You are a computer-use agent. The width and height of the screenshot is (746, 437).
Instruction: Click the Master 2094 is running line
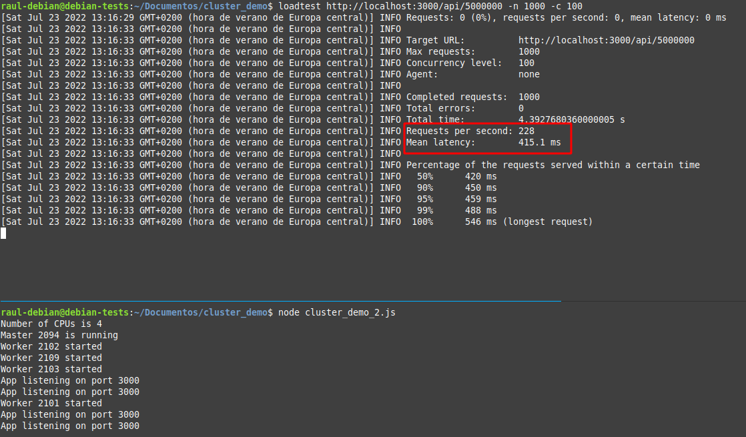point(59,335)
